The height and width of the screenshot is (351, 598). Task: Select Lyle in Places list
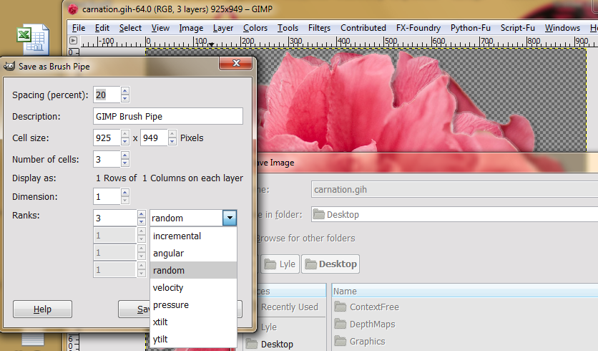click(x=269, y=327)
